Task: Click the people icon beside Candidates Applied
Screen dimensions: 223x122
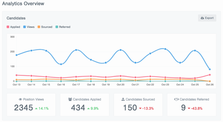Action: pos(70,99)
